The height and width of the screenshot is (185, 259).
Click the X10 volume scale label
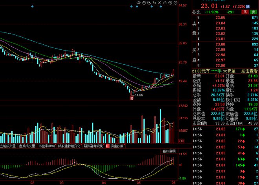point(182,141)
